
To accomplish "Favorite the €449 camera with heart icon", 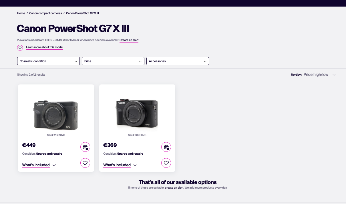I will (85, 163).
